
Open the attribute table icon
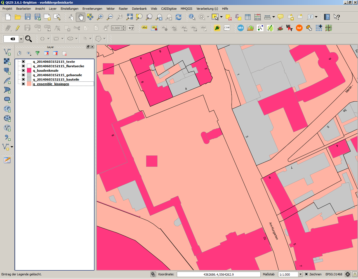248,17
